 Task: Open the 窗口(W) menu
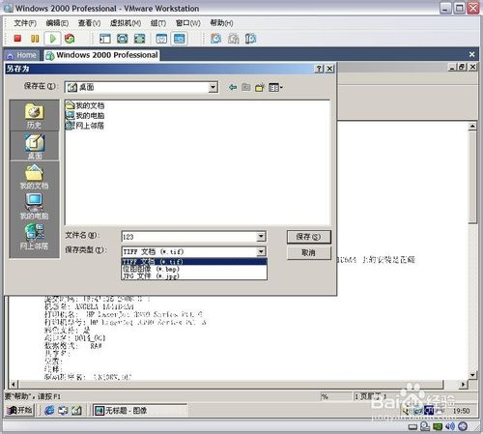pos(188,23)
